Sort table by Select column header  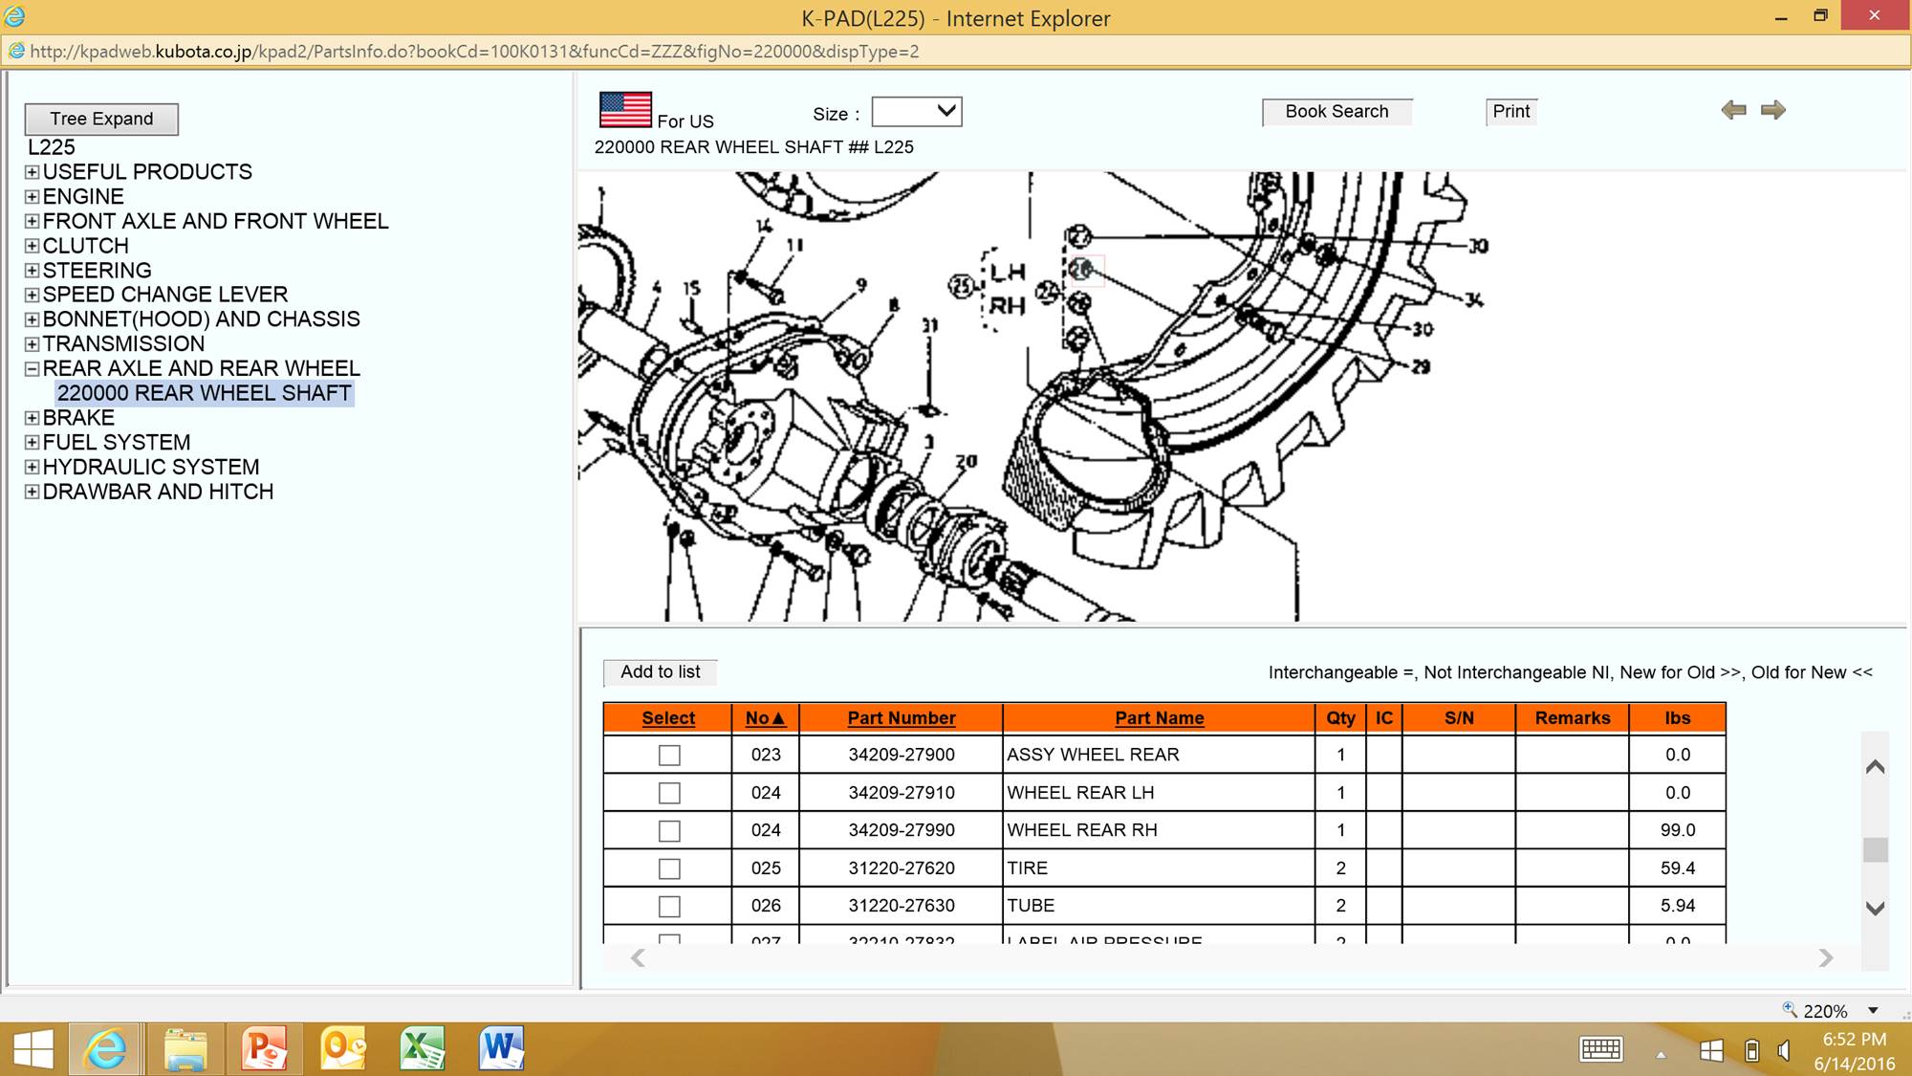coord(668,718)
